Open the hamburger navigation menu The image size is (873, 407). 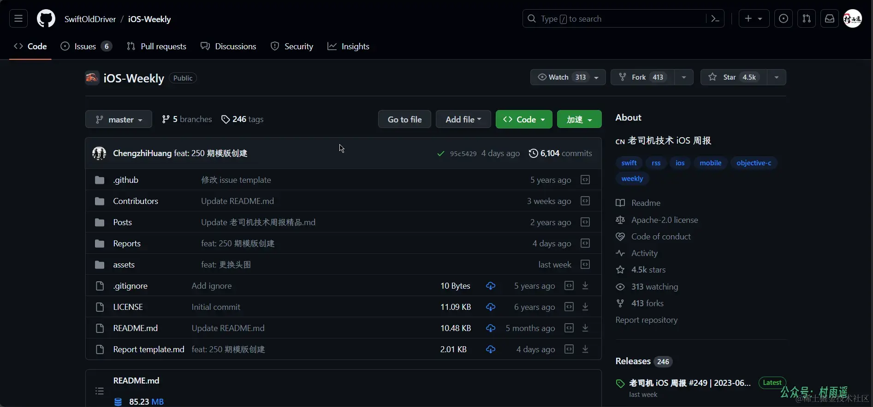[x=18, y=19]
